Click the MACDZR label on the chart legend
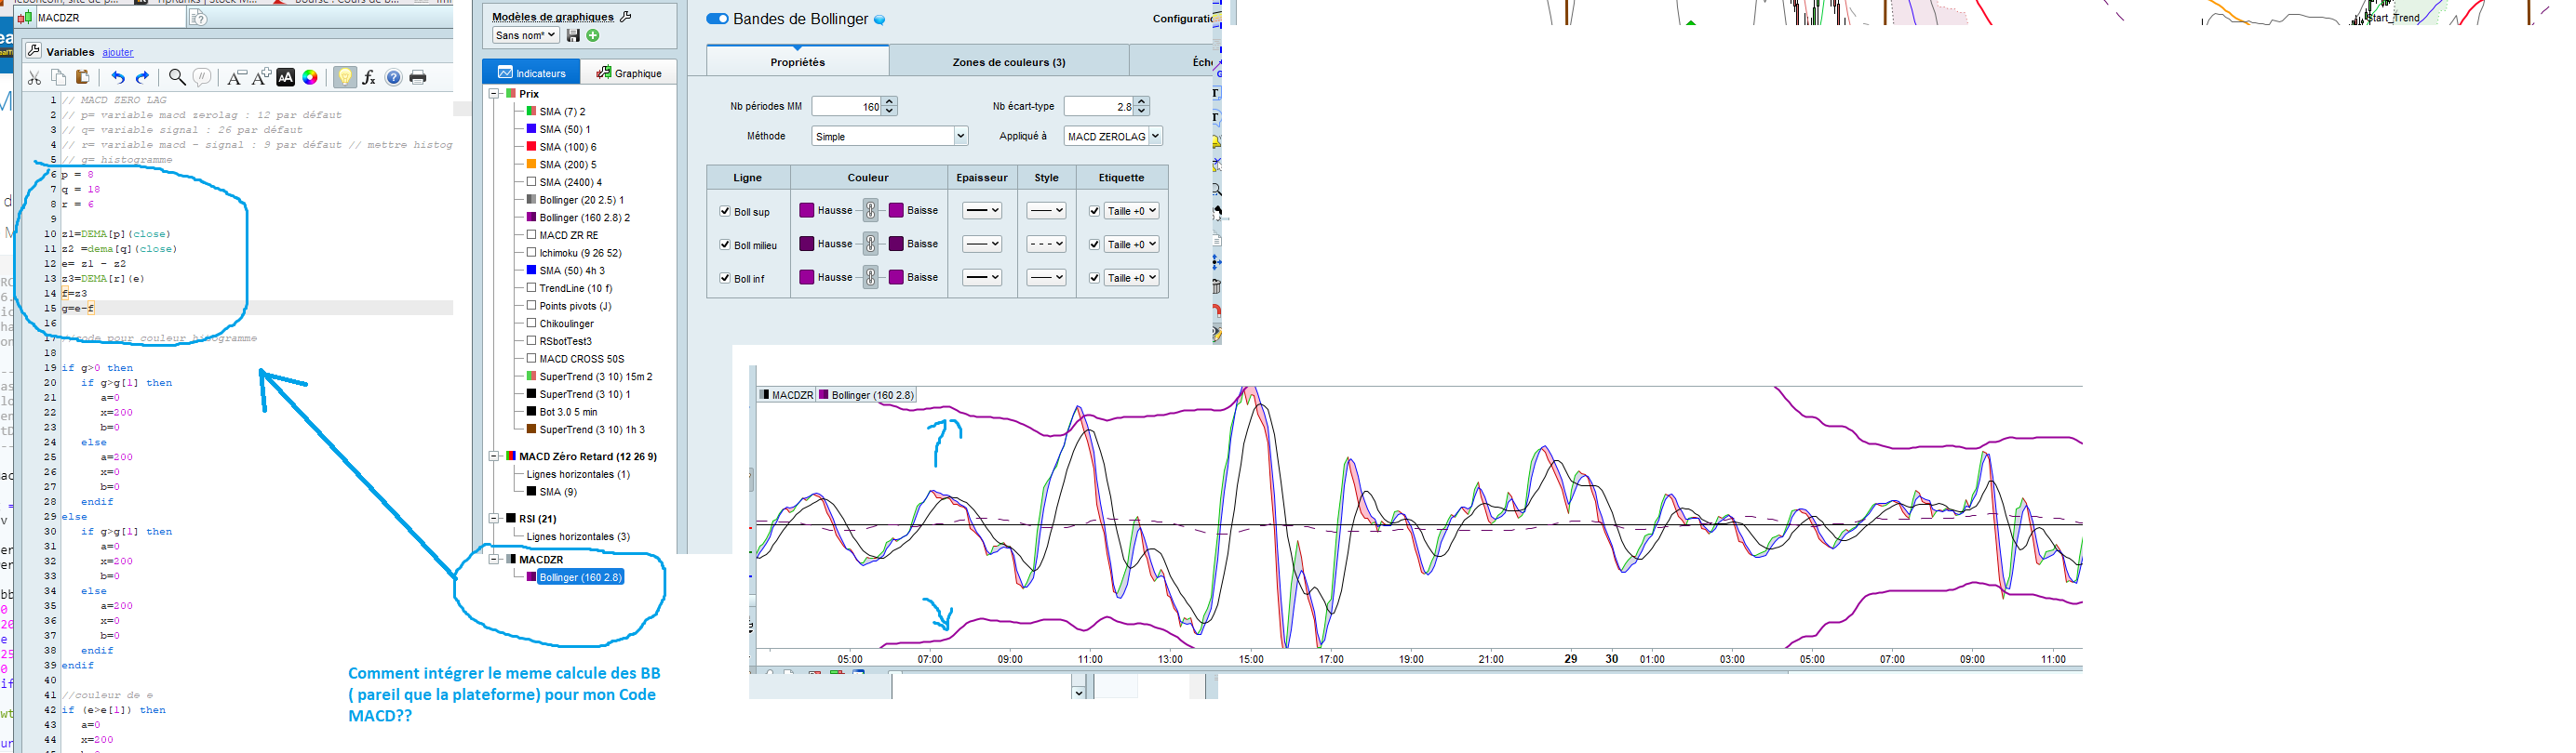2576x753 pixels. tap(787, 394)
